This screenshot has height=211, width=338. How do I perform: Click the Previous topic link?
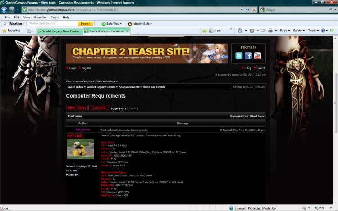pyautogui.click(x=239, y=116)
